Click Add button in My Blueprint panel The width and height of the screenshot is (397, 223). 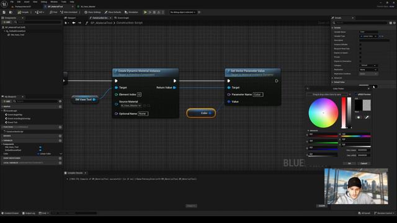tap(7, 101)
